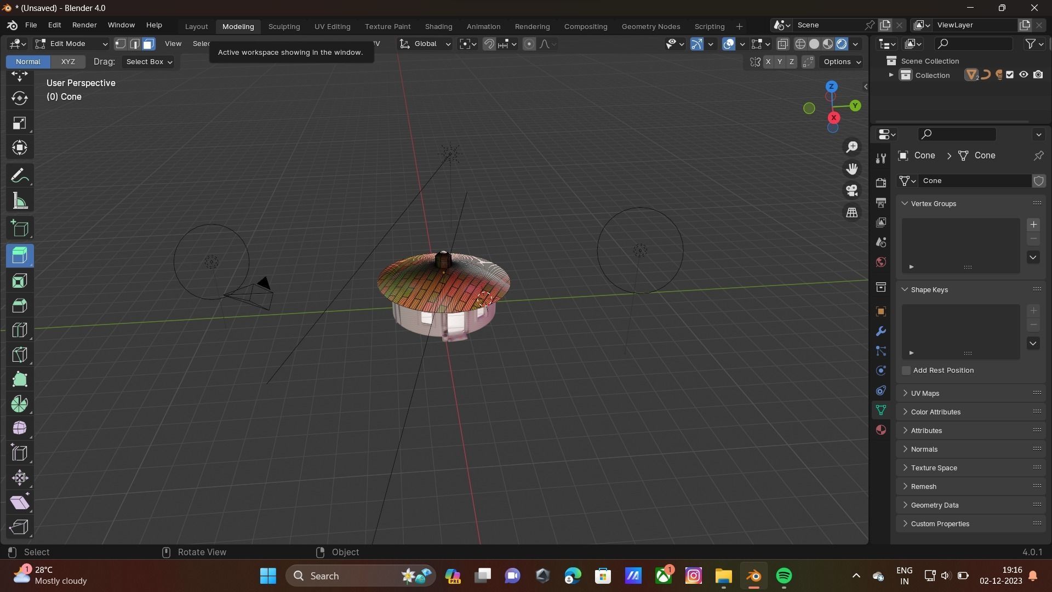Select the Measure tool
Viewport: 1052px width, 592px height.
[20, 201]
